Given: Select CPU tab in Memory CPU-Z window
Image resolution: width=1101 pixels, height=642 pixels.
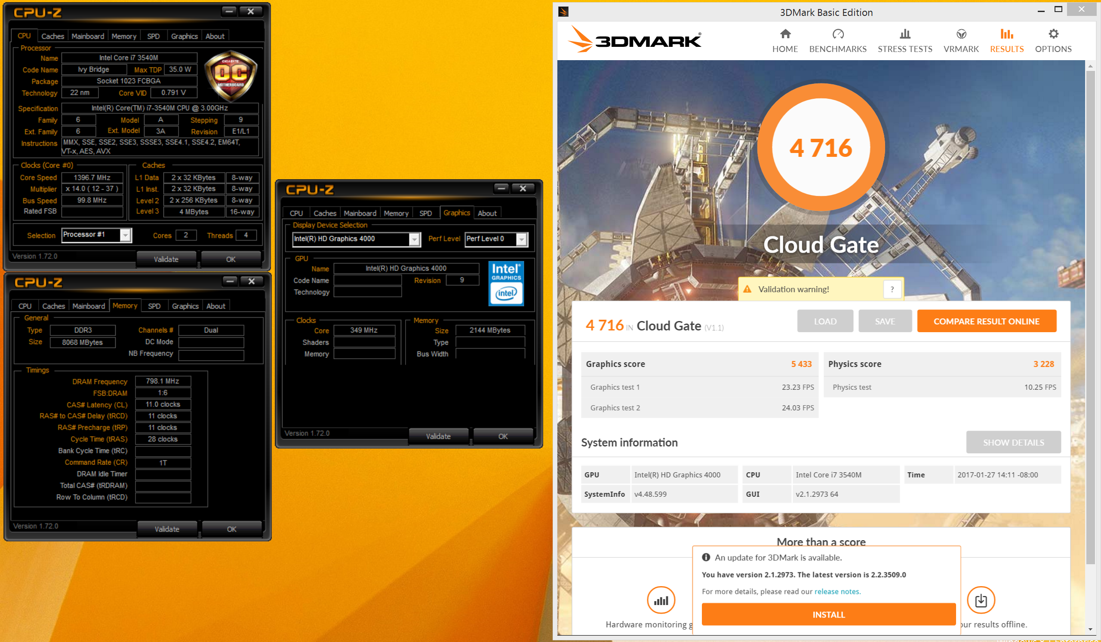Looking at the screenshot, I should click(x=25, y=306).
